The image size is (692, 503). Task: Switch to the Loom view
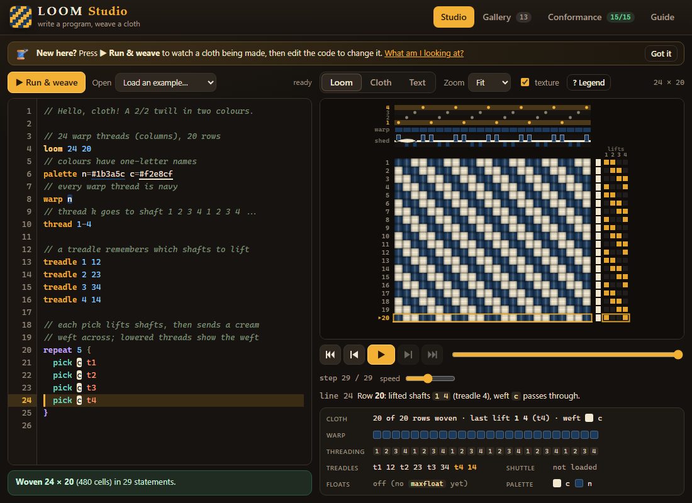pos(341,82)
